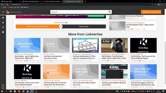Open NEW Roblox The Wild West link
This screenshot has height=93, width=166.
[114, 57]
